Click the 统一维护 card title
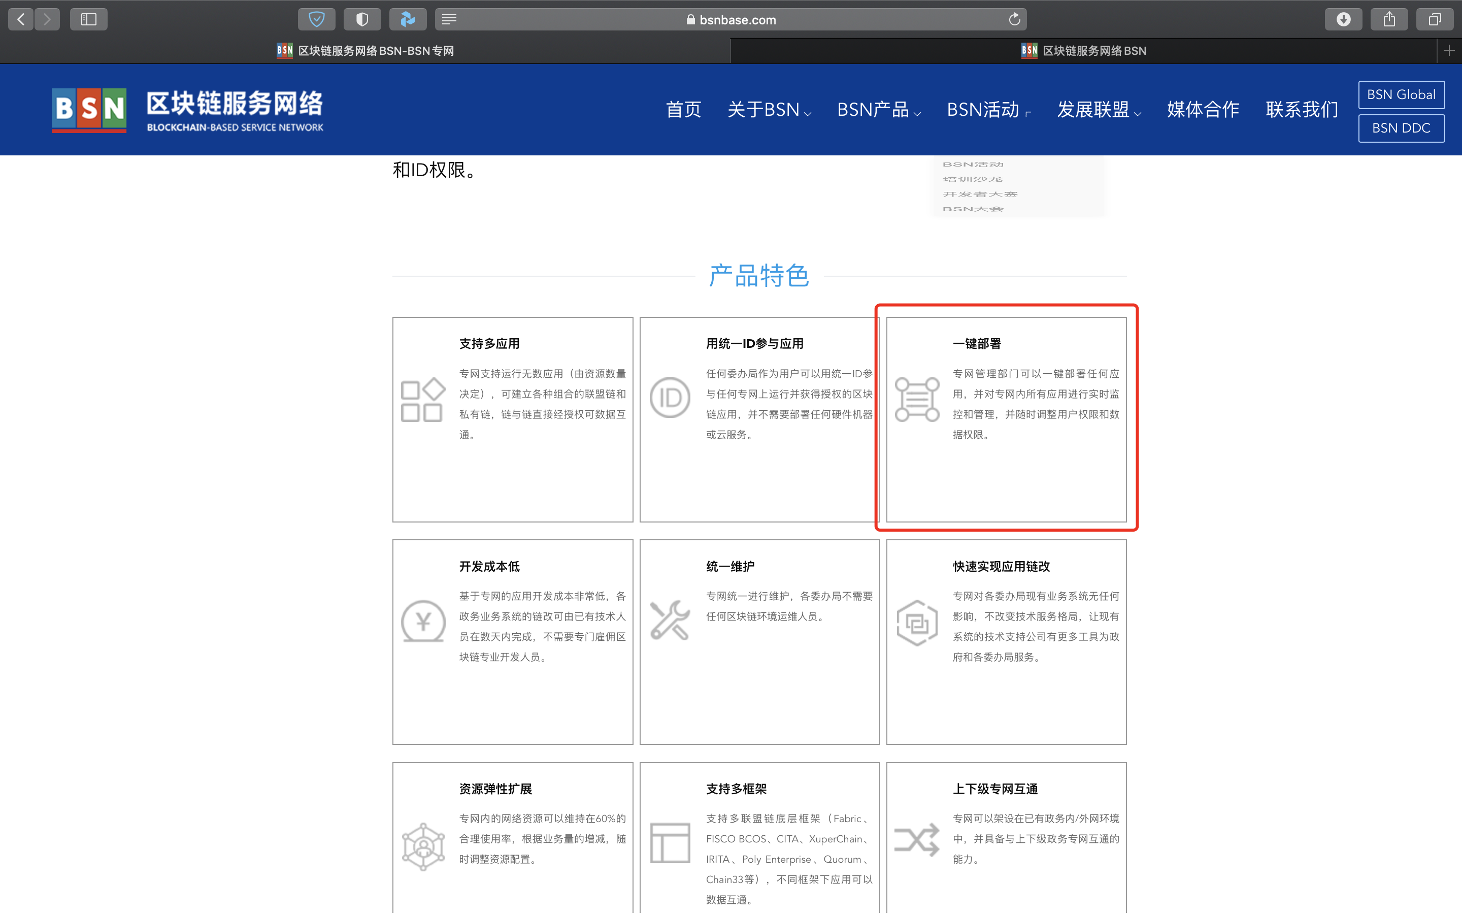1462x914 pixels. click(x=730, y=566)
